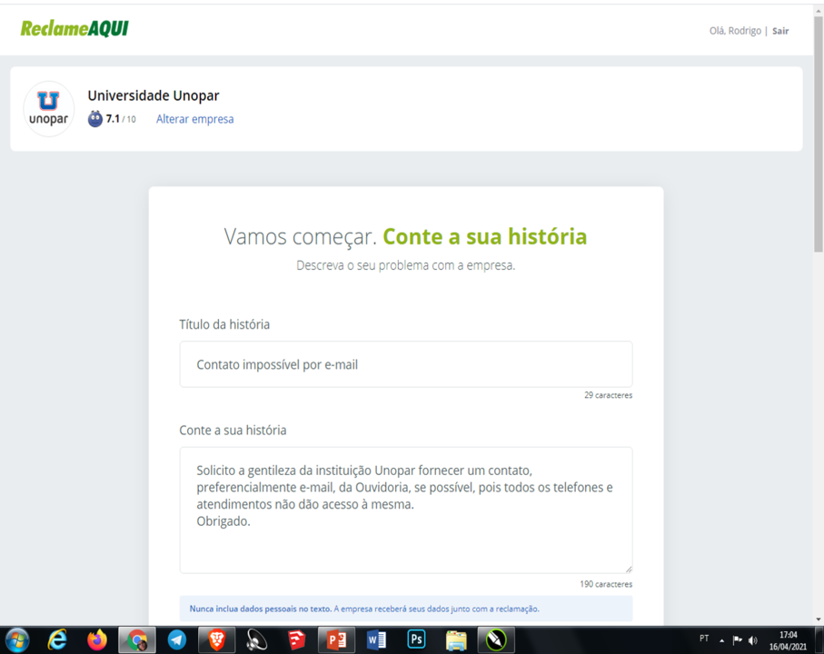Switch to Google Chrome on the taskbar
The image size is (824, 654).
(x=136, y=640)
